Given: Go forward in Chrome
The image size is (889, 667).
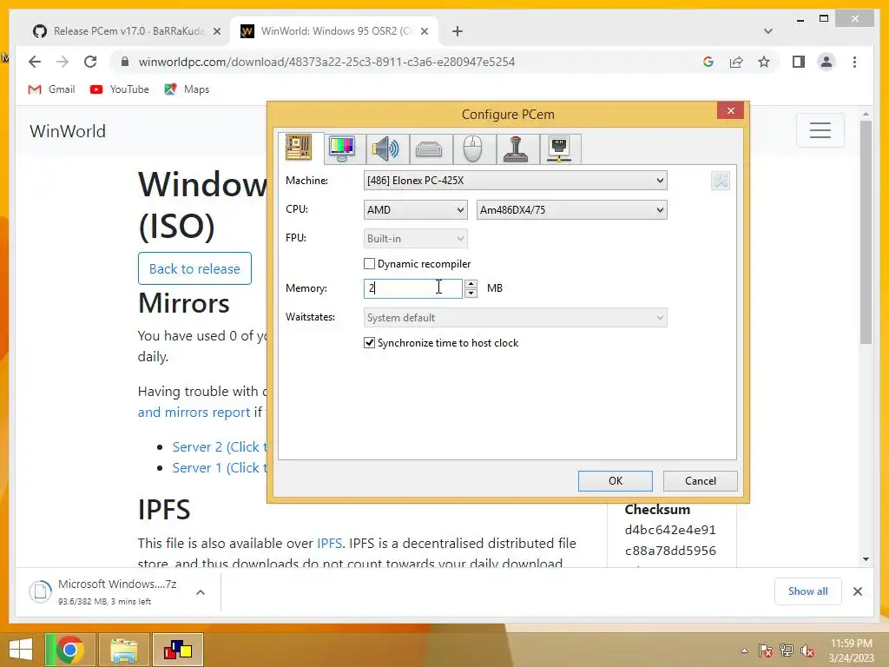Looking at the screenshot, I should [x=63, y=62].
